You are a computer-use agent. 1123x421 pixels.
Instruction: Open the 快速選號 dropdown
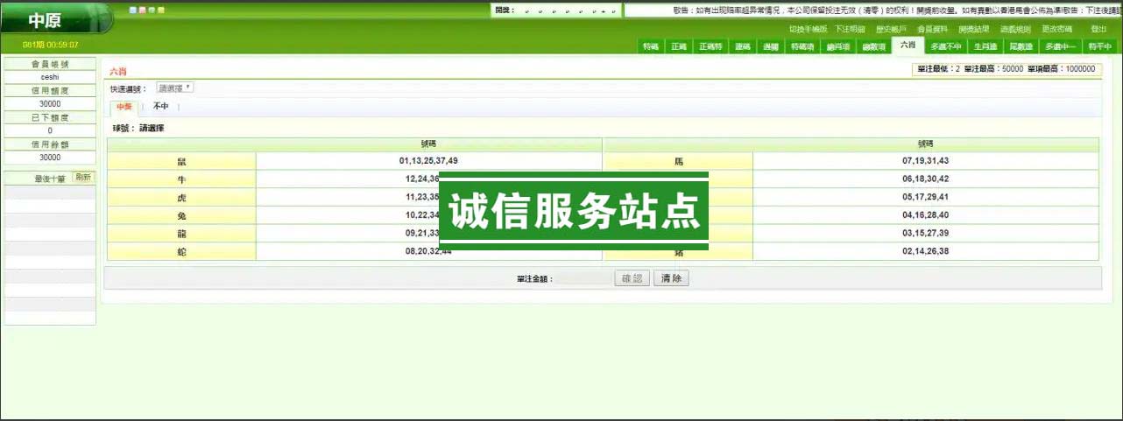point(175,88)
